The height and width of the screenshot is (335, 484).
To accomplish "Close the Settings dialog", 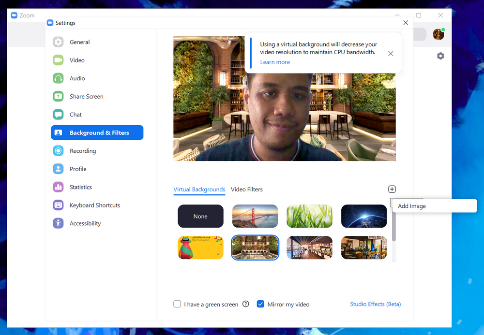I will pos(406,23).
